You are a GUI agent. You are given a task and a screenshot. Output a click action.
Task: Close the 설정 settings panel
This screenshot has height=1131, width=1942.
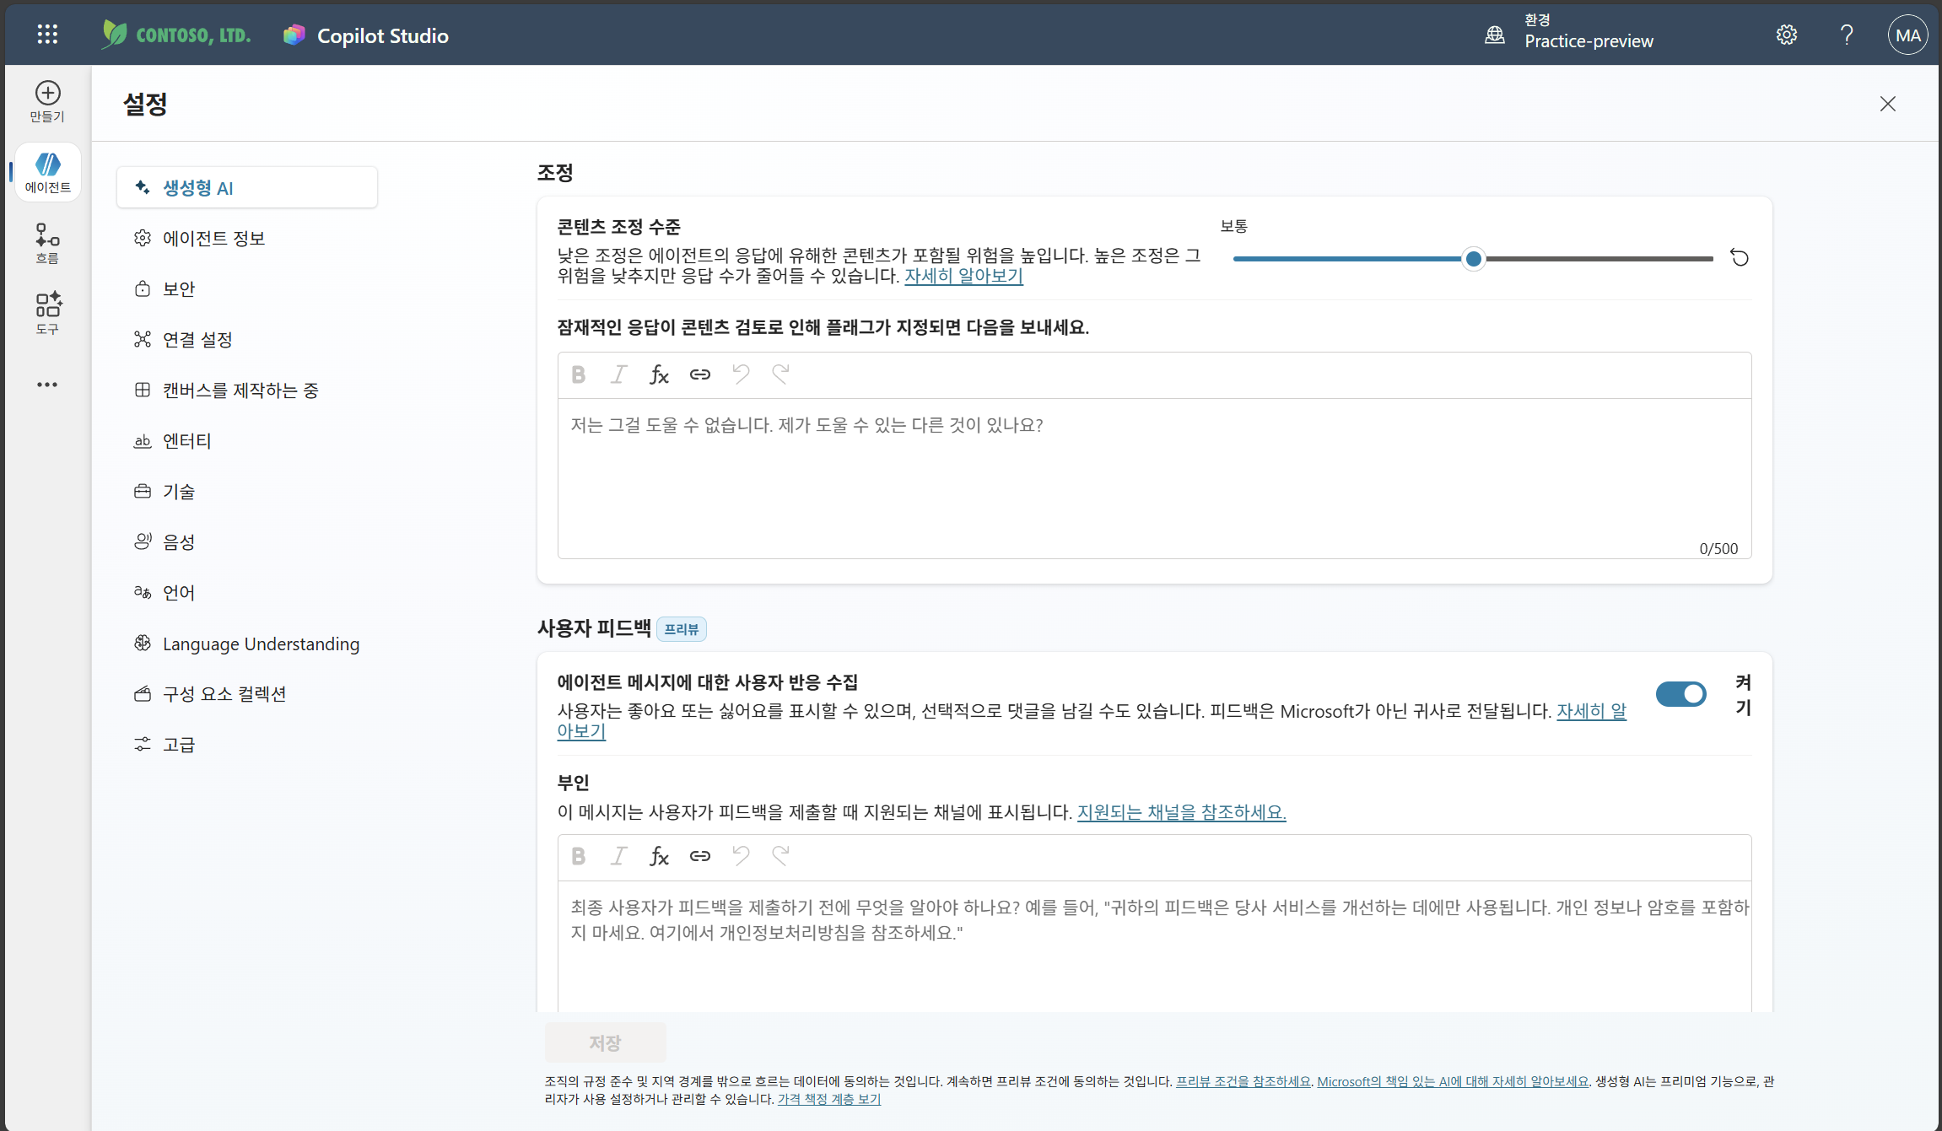(x=1888, y=104)
